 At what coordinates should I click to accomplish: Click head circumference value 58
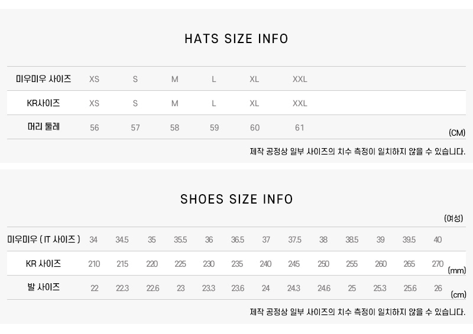tap(174, 128)
